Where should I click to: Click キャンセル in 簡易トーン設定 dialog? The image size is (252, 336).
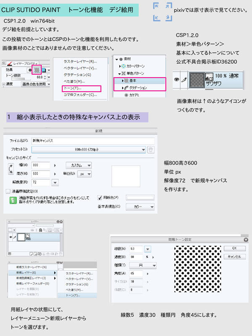[235, 257]
